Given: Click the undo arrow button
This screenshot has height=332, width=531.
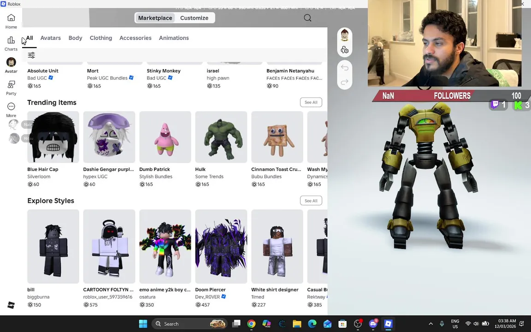Looking at the screenshot, I should [345, 68].
